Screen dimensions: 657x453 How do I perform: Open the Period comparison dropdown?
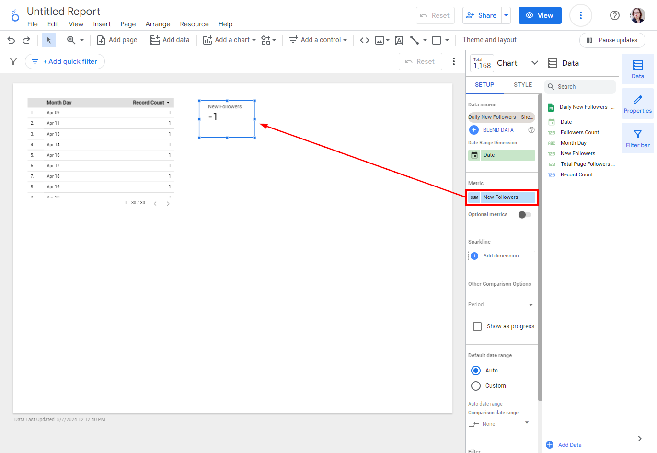[x=501, y=305]
